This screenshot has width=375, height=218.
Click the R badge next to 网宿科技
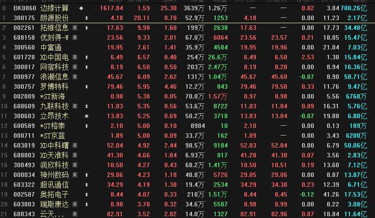75,67
